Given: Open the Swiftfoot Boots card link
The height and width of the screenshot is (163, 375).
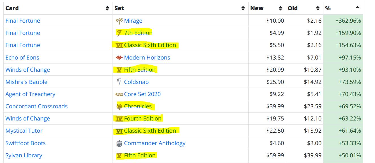Looking at the screenshot, I should click(26, 143).
